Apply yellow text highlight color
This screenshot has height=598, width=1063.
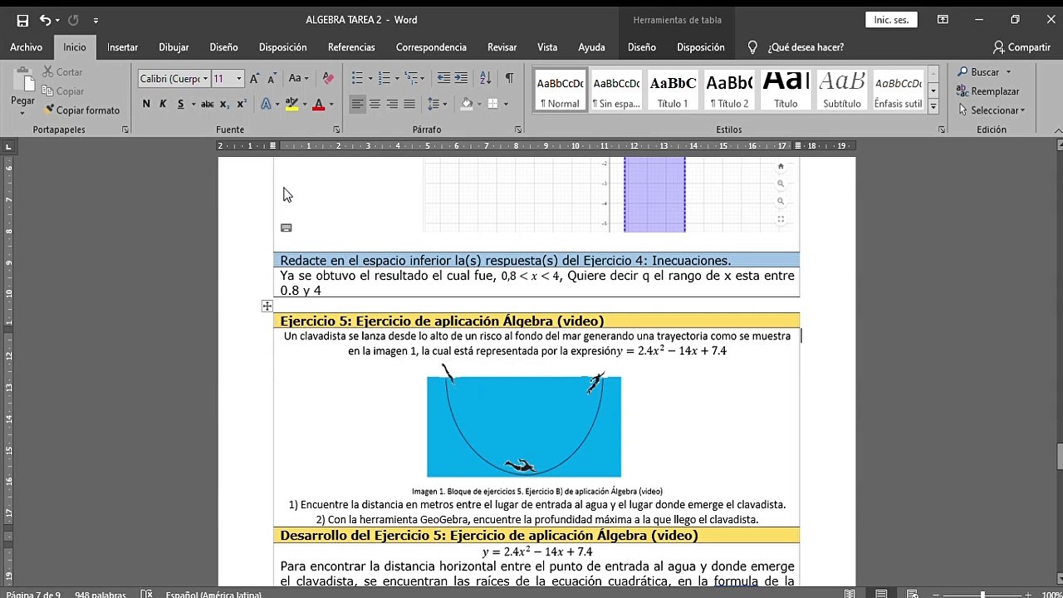tap(291, 104)
